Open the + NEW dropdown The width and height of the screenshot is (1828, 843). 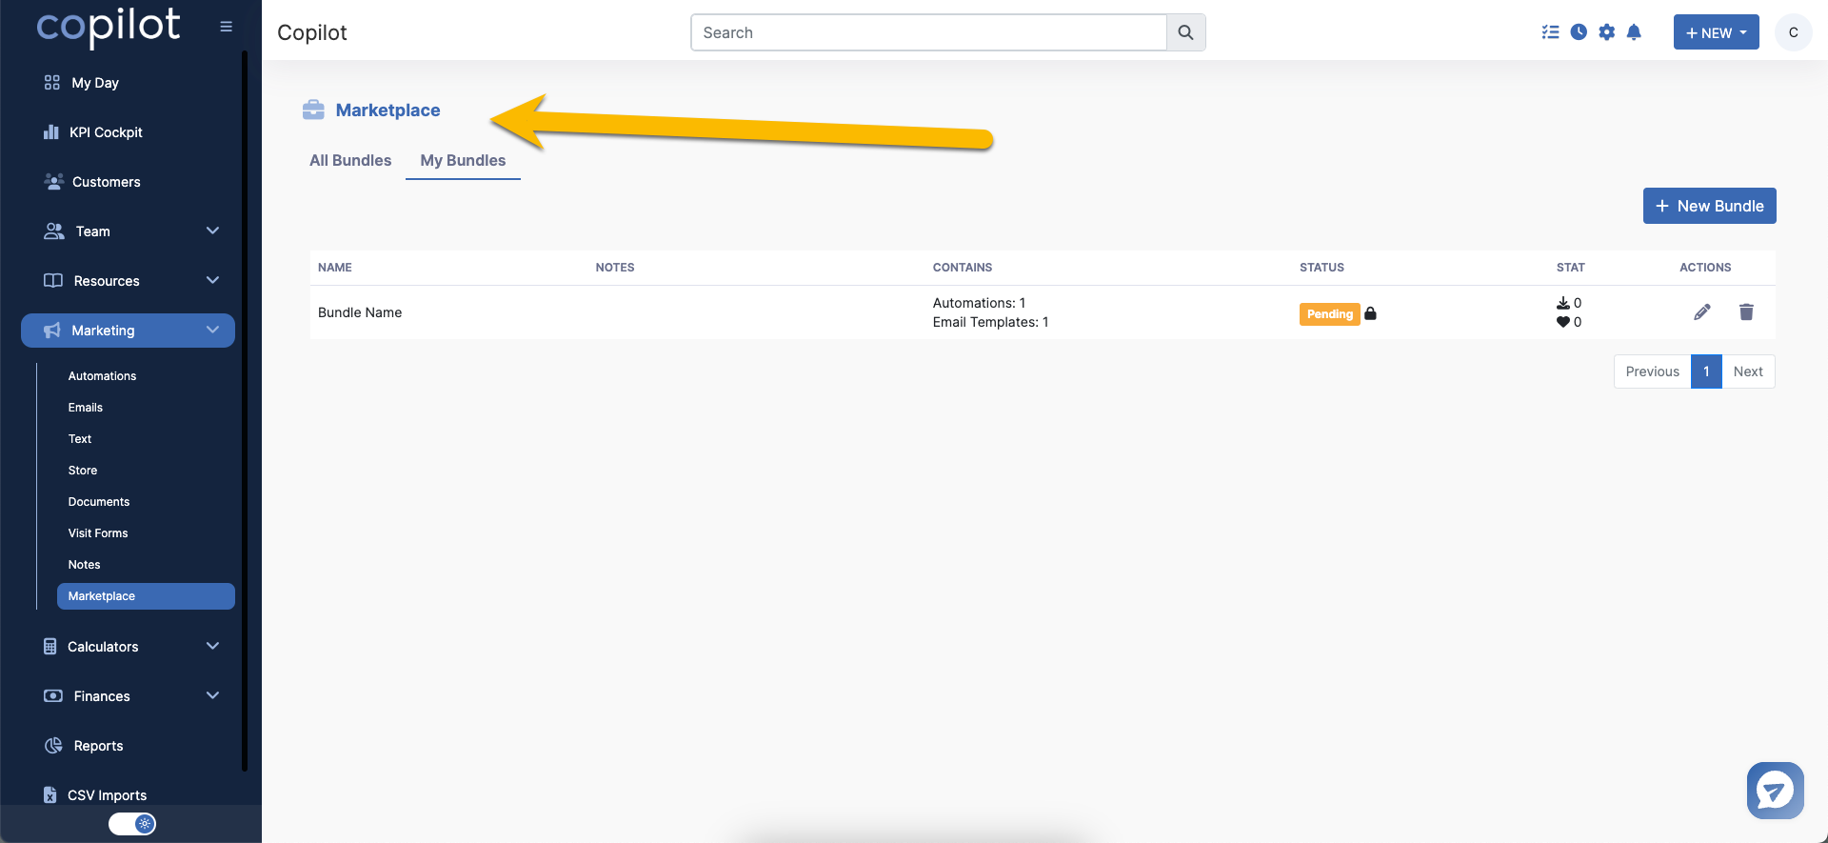point(1716,32)
